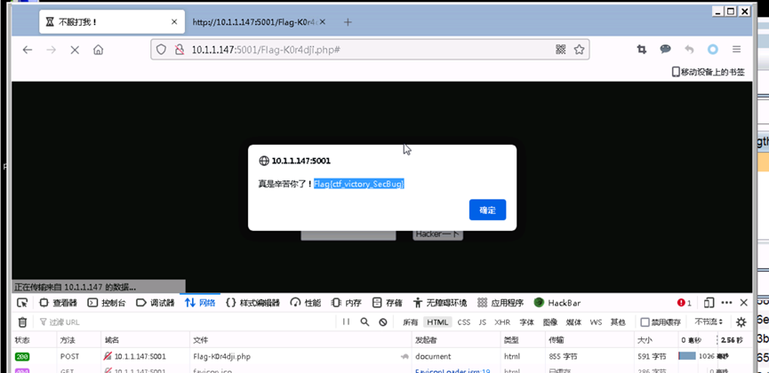769x373 pixels.
Task: Click the undo arrow toolbar icon
Action: pos(689,49)
